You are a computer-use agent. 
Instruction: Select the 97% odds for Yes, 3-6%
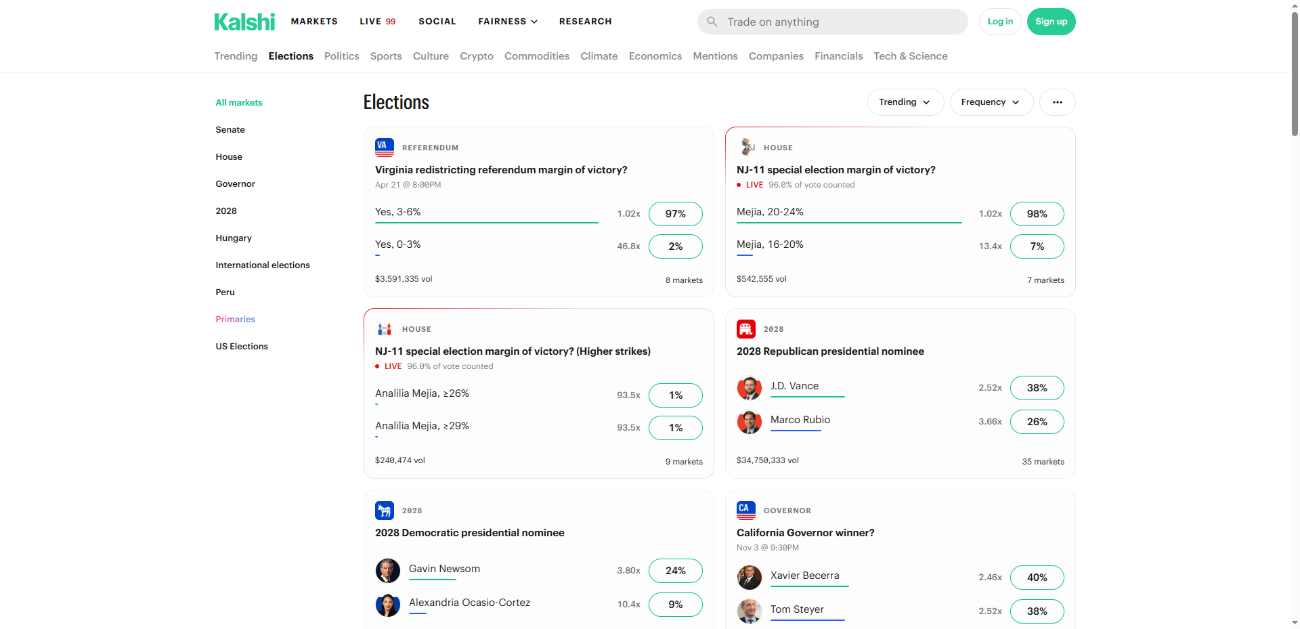[x=675, y=214]
